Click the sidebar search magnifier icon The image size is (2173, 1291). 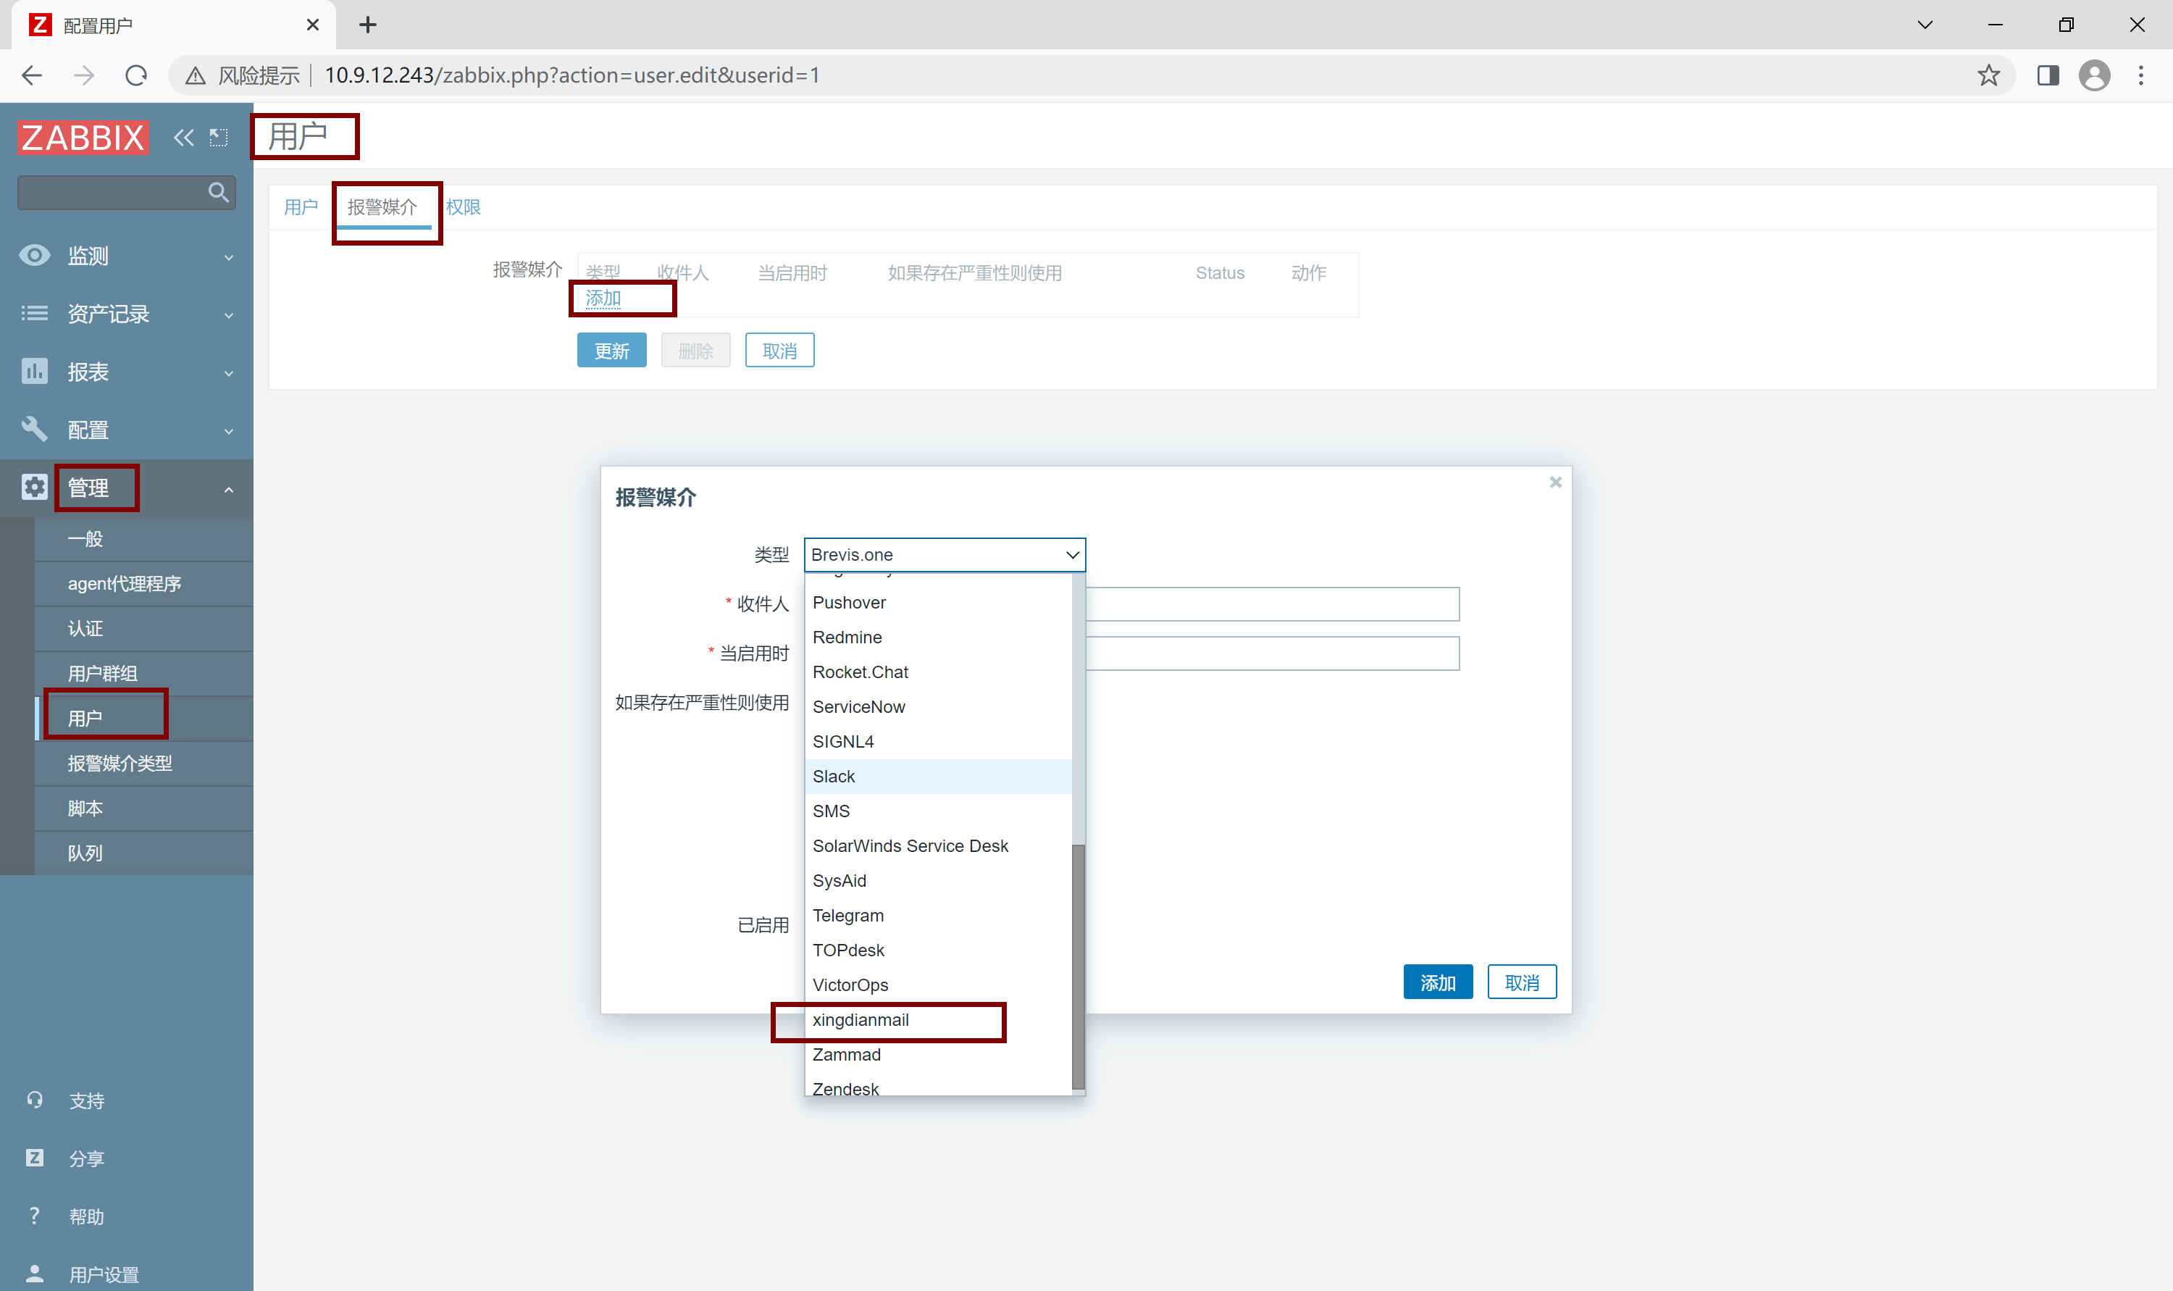point(218,192)
